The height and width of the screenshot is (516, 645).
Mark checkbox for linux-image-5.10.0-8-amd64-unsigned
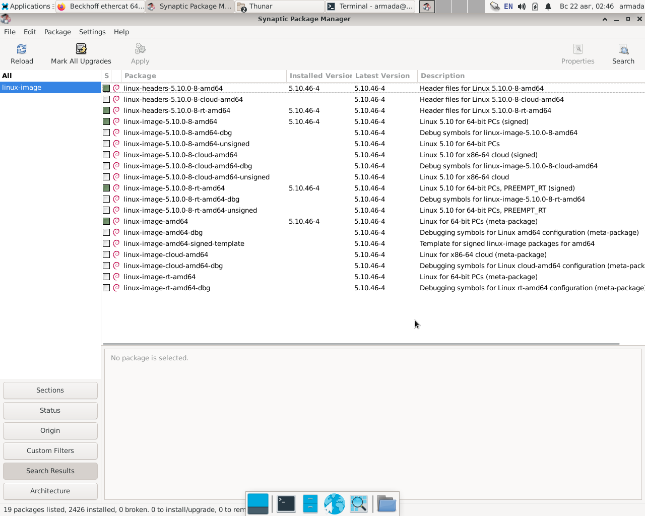106,144
